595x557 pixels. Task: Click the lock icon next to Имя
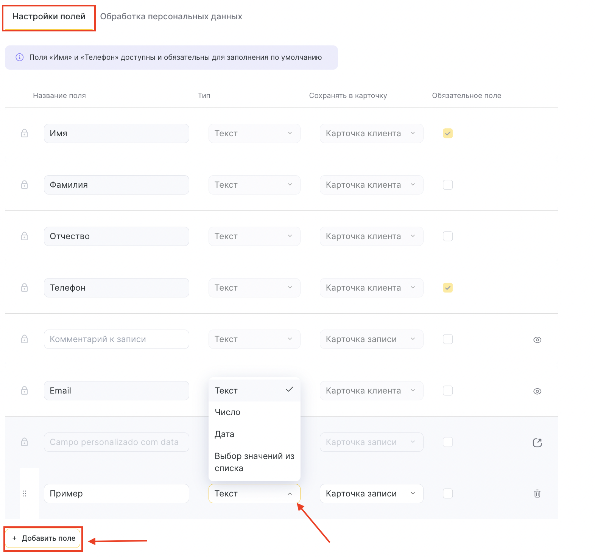click(25, 133)
